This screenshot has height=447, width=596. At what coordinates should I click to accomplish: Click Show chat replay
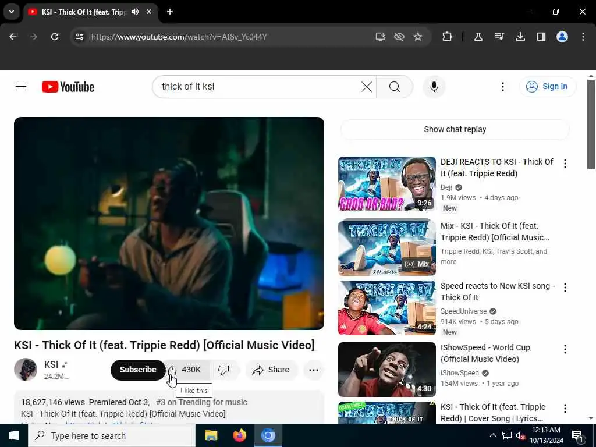tap(455, 129)
